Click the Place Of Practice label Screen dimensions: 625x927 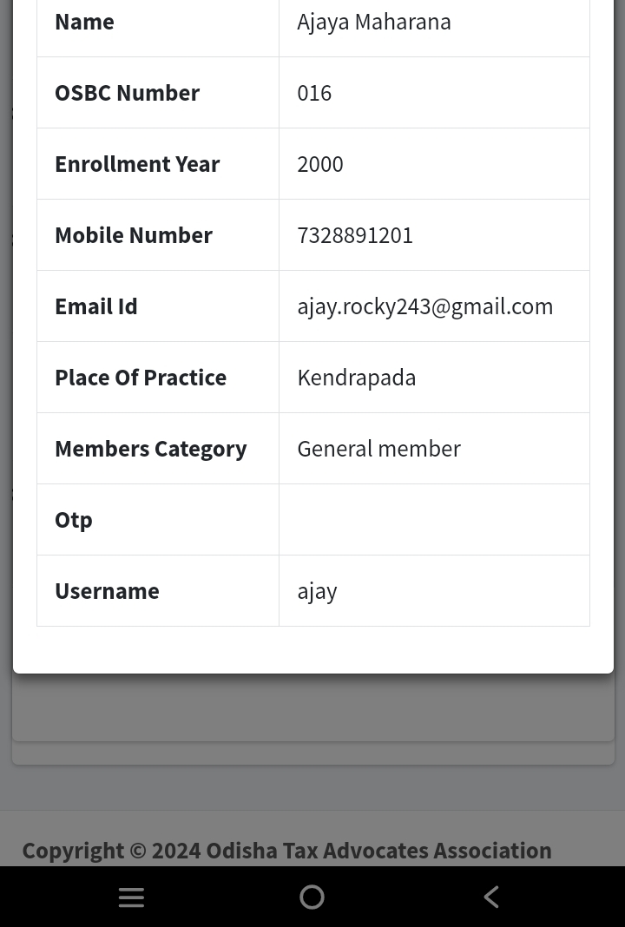point(141,378)
